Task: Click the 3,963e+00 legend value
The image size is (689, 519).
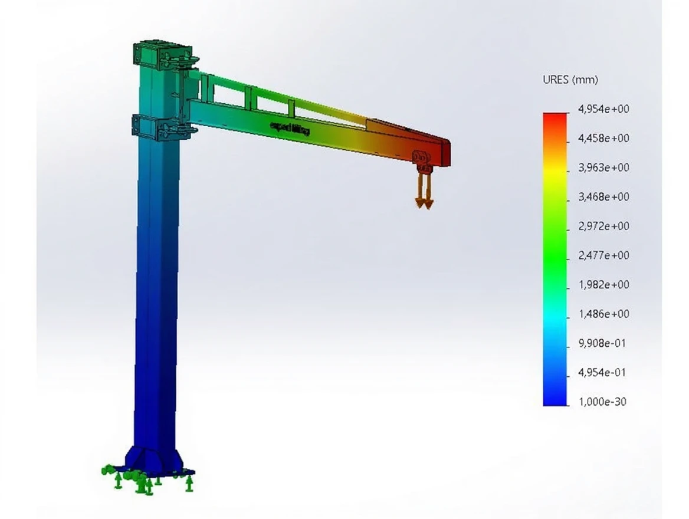Action: [603, 167]
